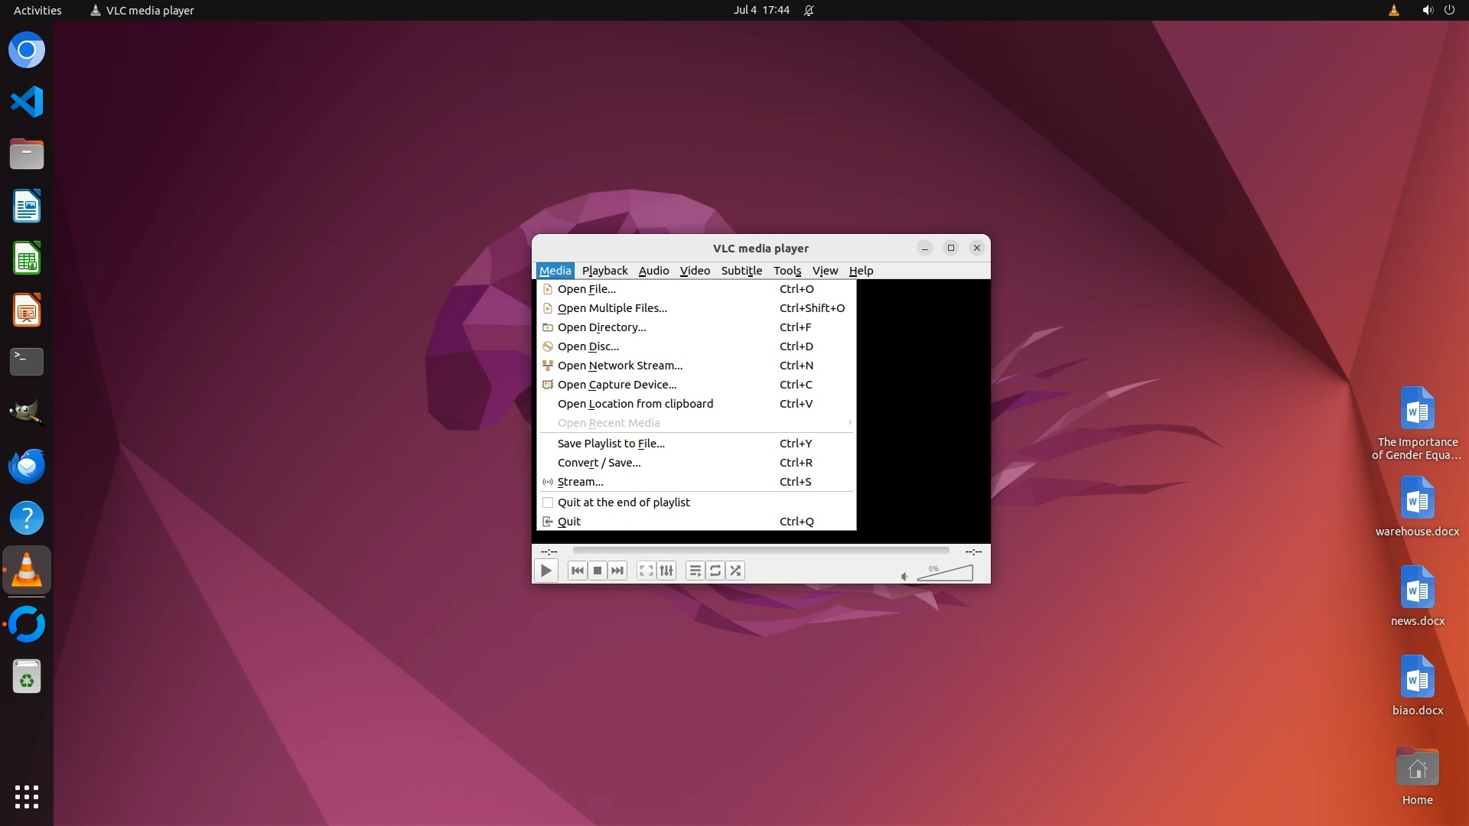
Task: Click the Play button in VLC
Action: [x=546, y=571]
